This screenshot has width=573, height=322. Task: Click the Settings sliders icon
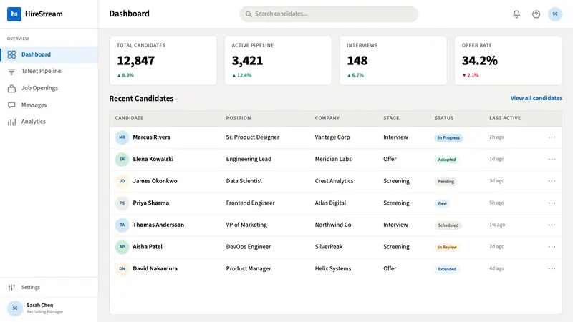click(x=11, y=288)
